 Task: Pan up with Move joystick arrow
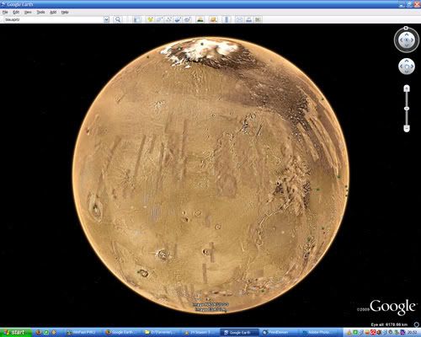(407, 62)
